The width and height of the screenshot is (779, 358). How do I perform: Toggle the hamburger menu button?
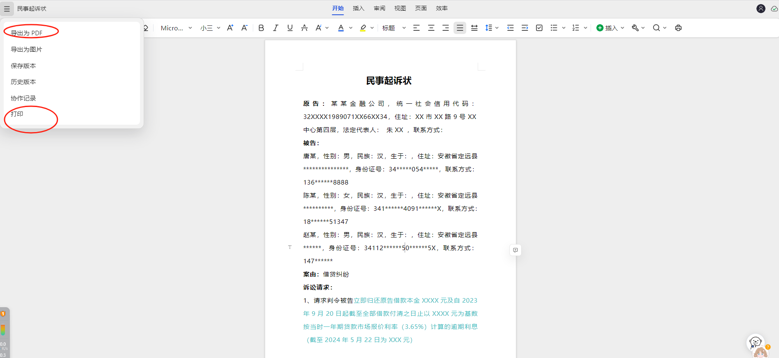(7, 9)
